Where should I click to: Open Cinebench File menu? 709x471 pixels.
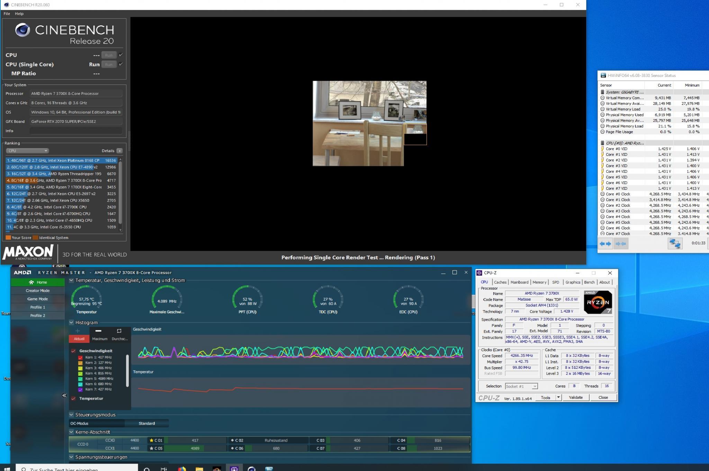(x=7, y=14)
